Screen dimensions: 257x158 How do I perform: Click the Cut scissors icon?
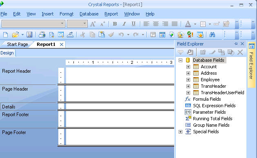click(x=83, y=35)
